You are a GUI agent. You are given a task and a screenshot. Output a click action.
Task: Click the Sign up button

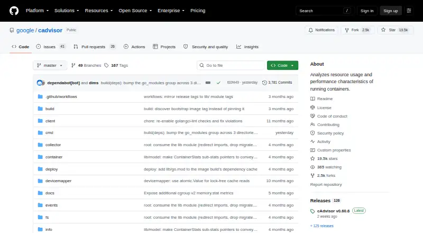pos(391,11)
